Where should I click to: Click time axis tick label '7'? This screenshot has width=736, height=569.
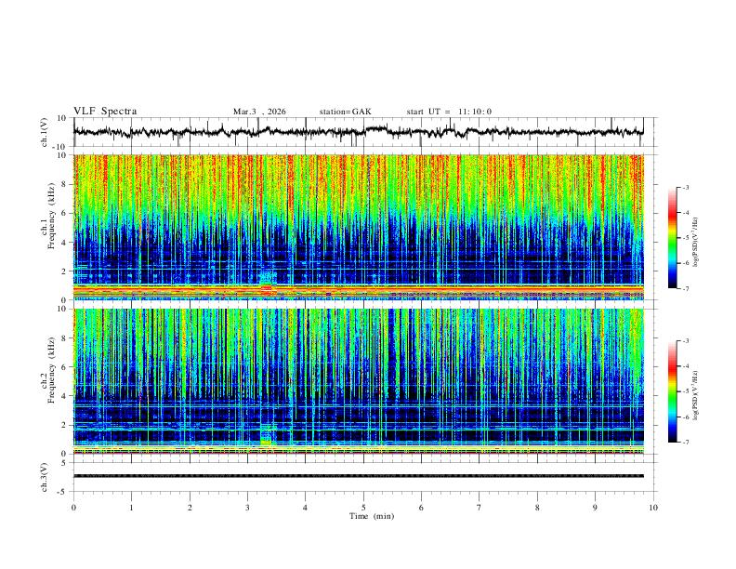tap(480, 508)
